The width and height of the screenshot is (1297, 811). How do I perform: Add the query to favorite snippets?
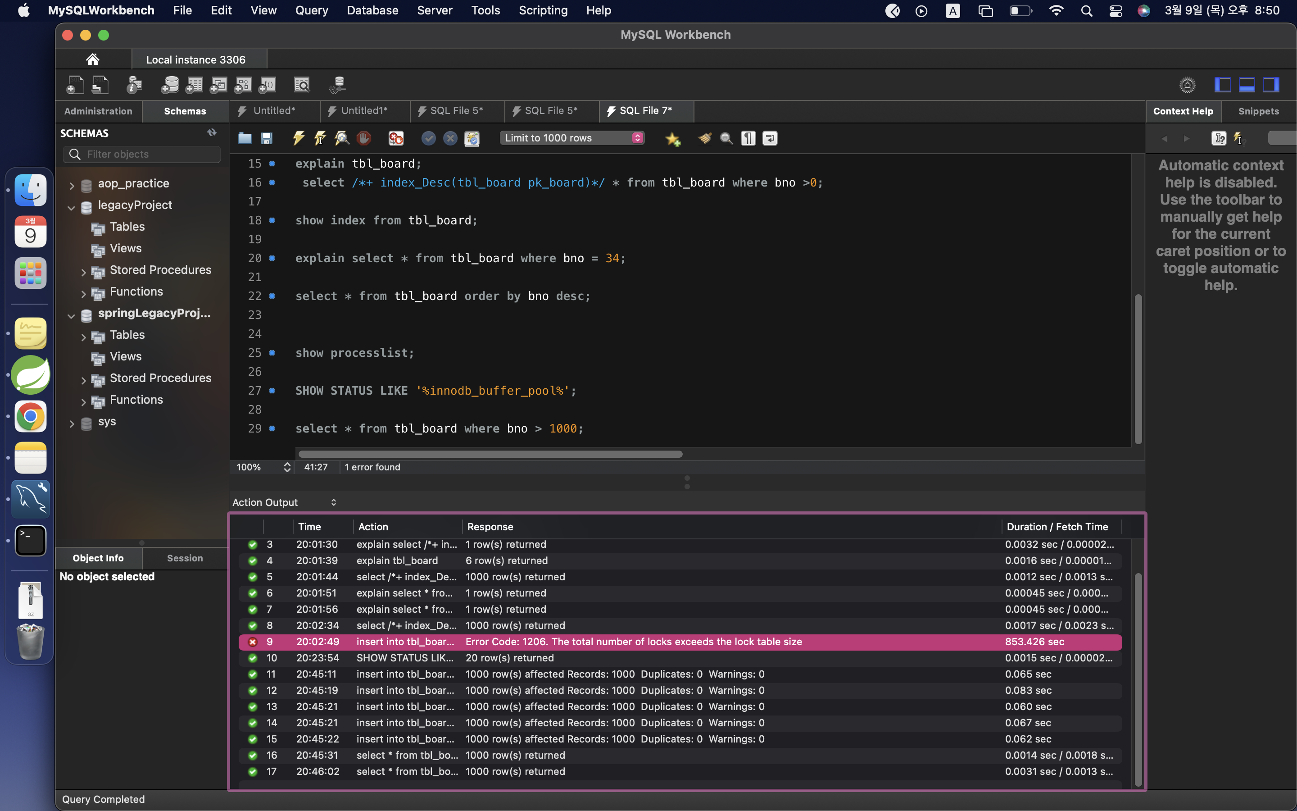click(x=673, y=139)
